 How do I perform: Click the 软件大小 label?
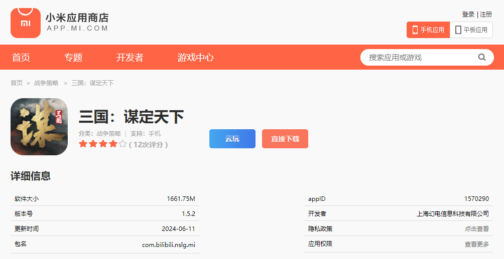[27, 199]
